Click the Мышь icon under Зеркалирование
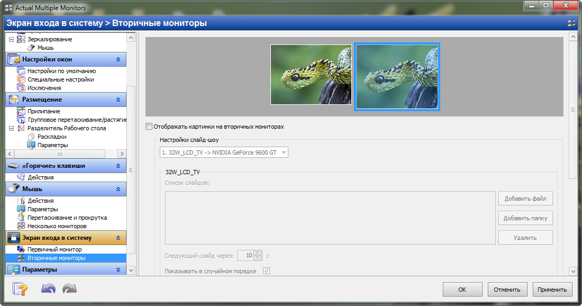 pyautogui.click(x=31, y=48)
